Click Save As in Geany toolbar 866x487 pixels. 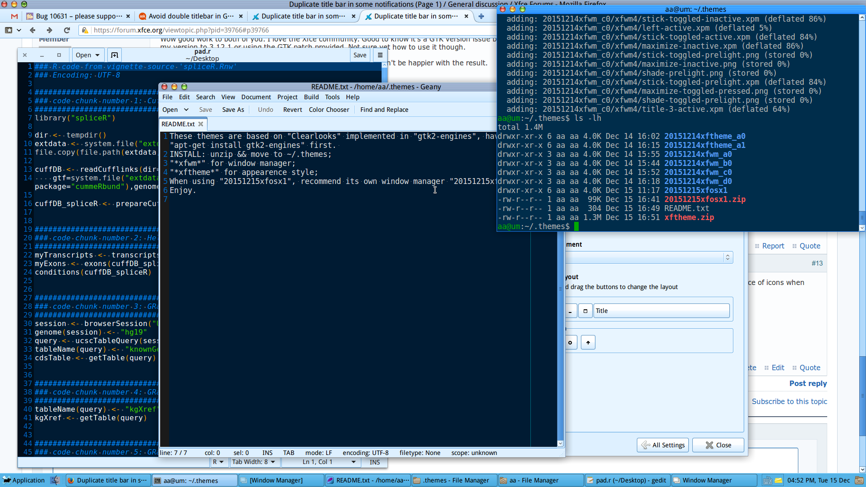click(x=233, y=110)
